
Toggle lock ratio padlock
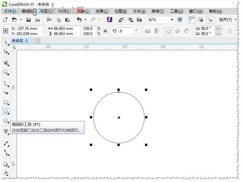[x=105, y=31]
